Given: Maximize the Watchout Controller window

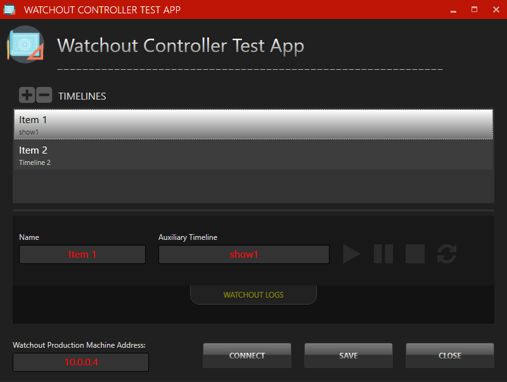Looking at the screenshot, I should [x=474, y=10].
